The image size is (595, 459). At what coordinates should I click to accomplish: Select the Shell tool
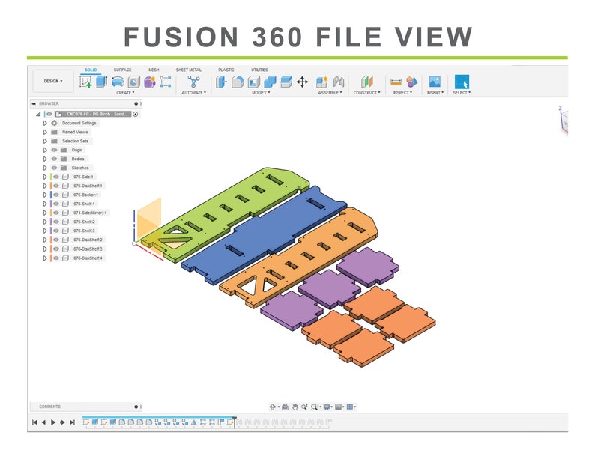click(253, 82)
